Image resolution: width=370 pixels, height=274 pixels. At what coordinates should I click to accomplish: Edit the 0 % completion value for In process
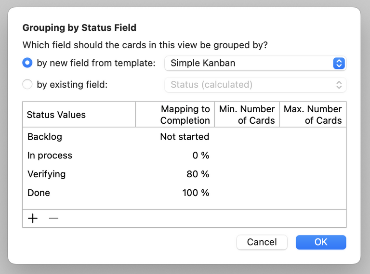click(x=200, y=156)
